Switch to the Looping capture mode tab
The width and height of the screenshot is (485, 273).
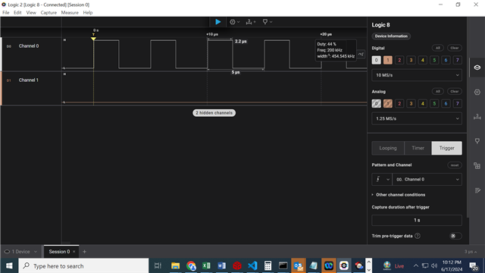click(x=388, y=148)
